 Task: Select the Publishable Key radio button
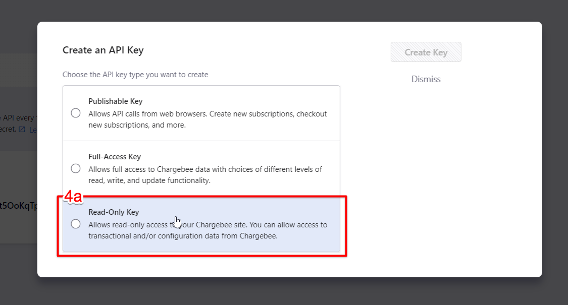[x=76, y=113]
